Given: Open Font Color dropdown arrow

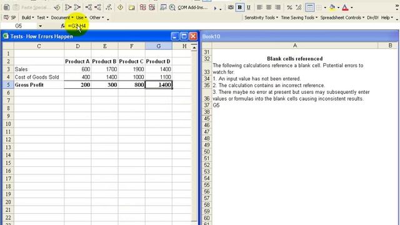Looking at the screenshot, I should [x=352, y=7].
